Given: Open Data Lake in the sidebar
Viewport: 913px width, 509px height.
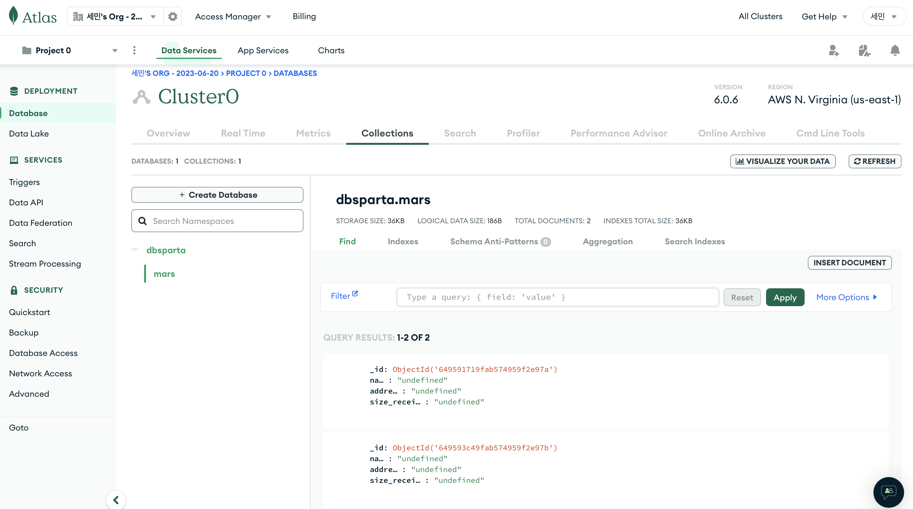Looking at the screenshot, I should tap(29, 134).
